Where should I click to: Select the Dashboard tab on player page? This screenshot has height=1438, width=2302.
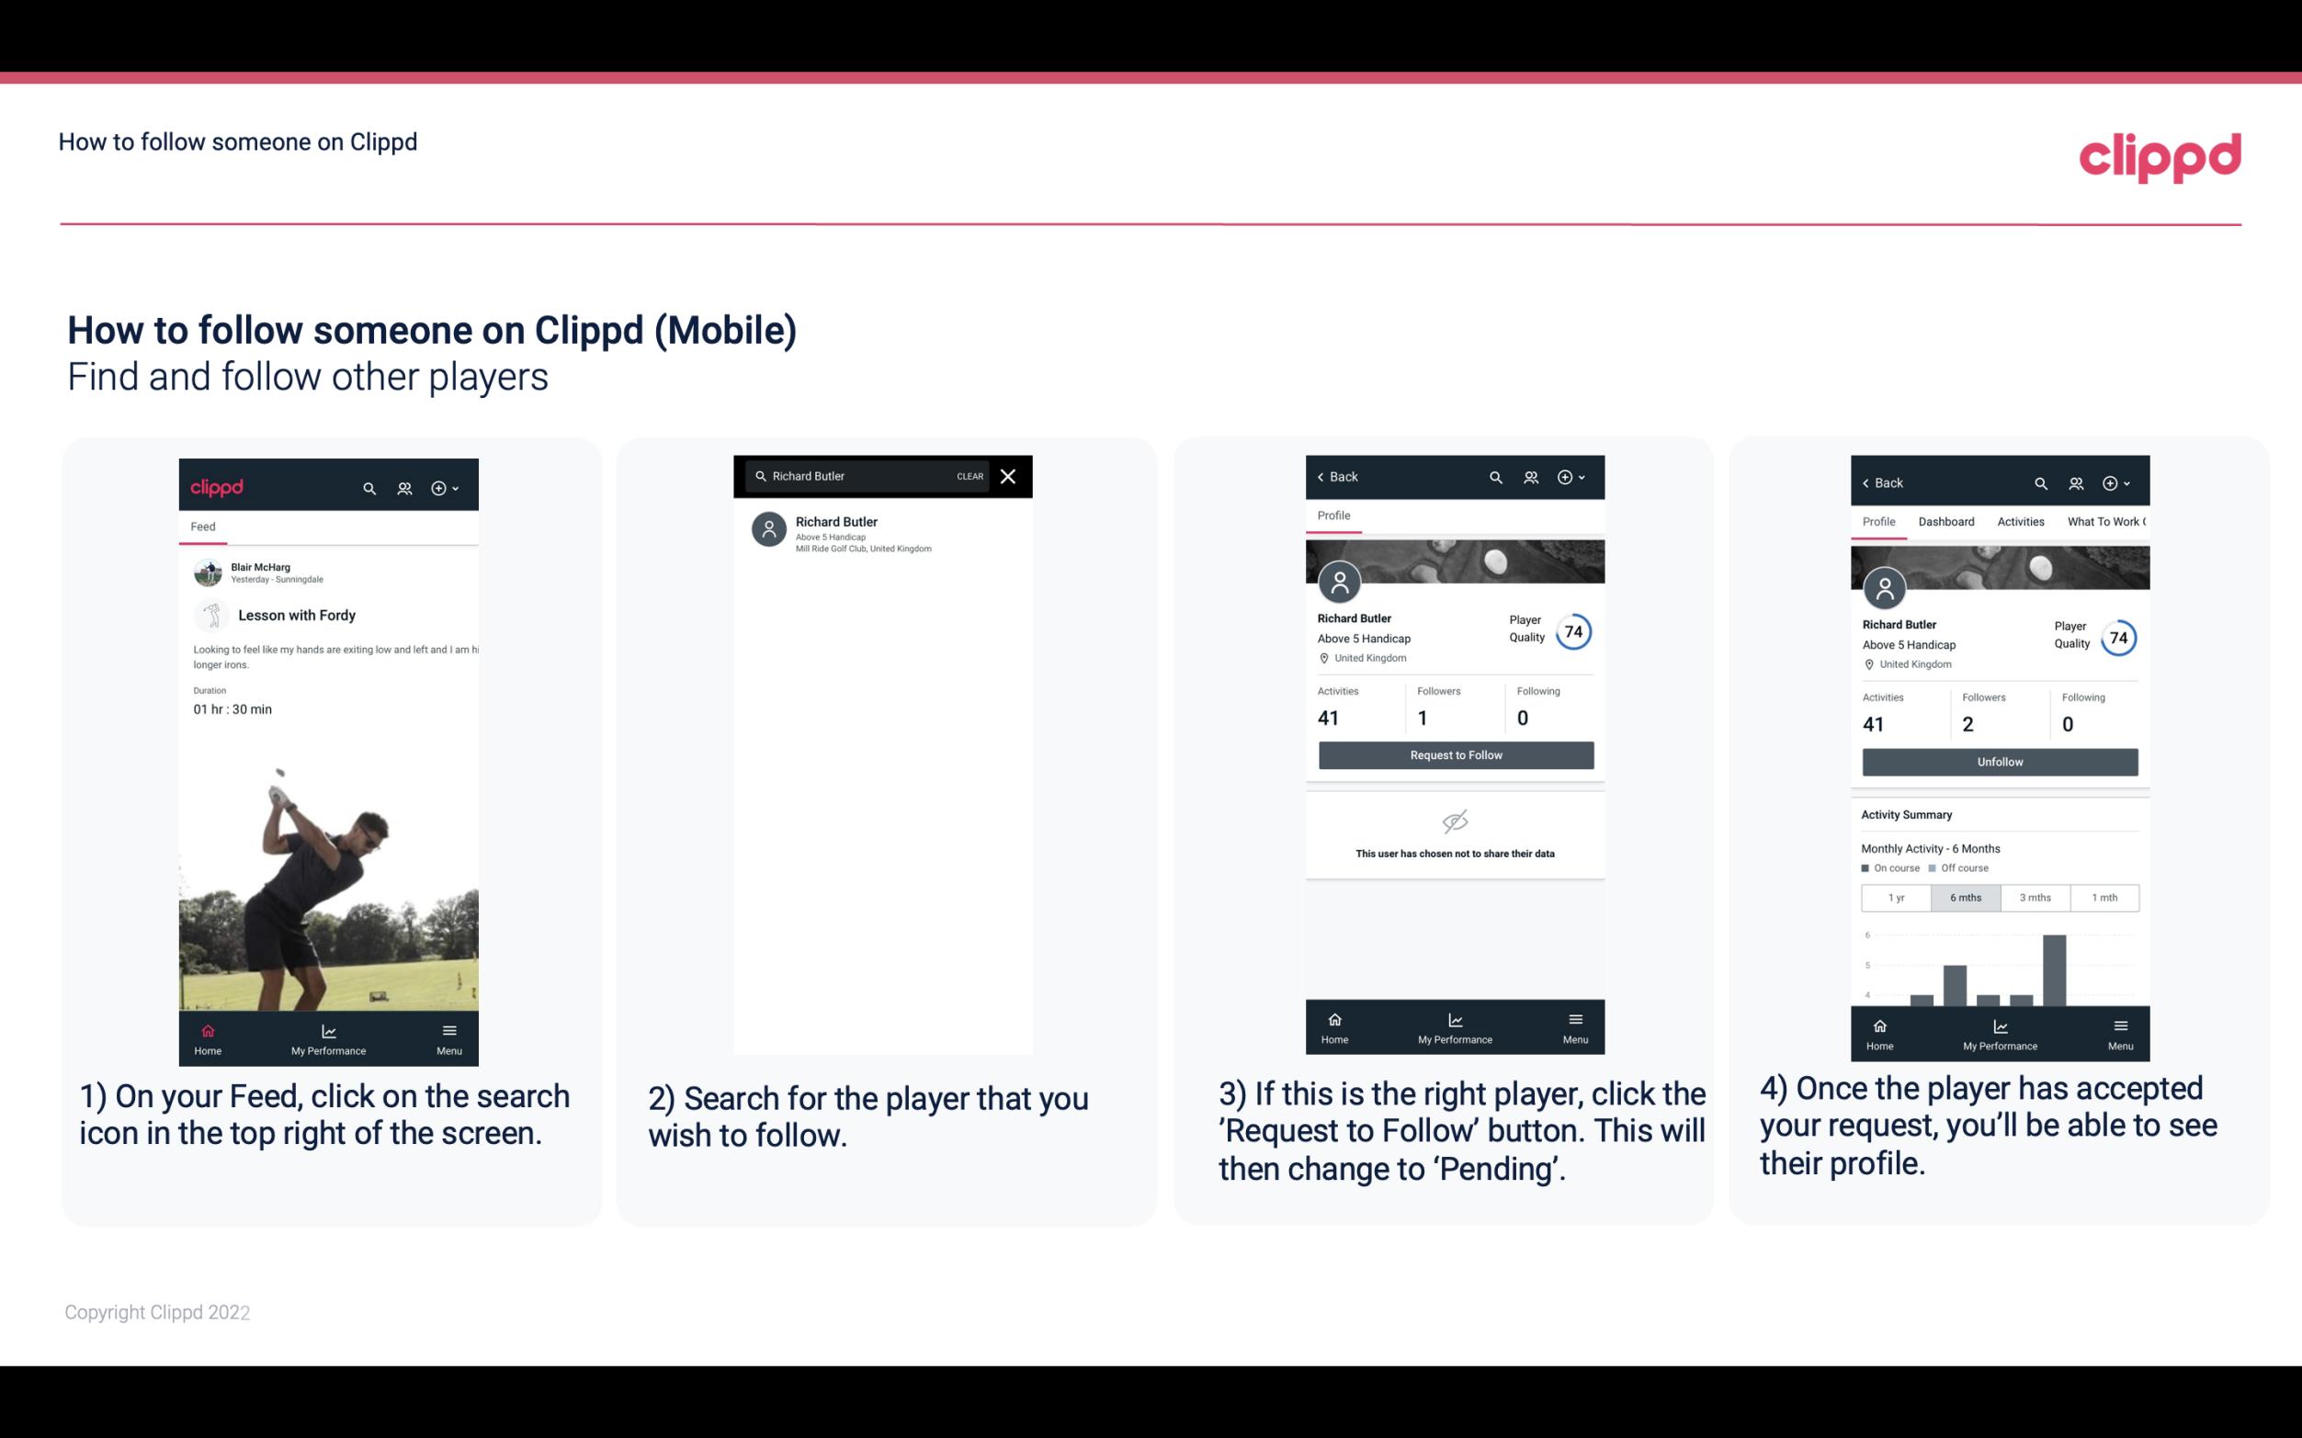click(1946, 522)
